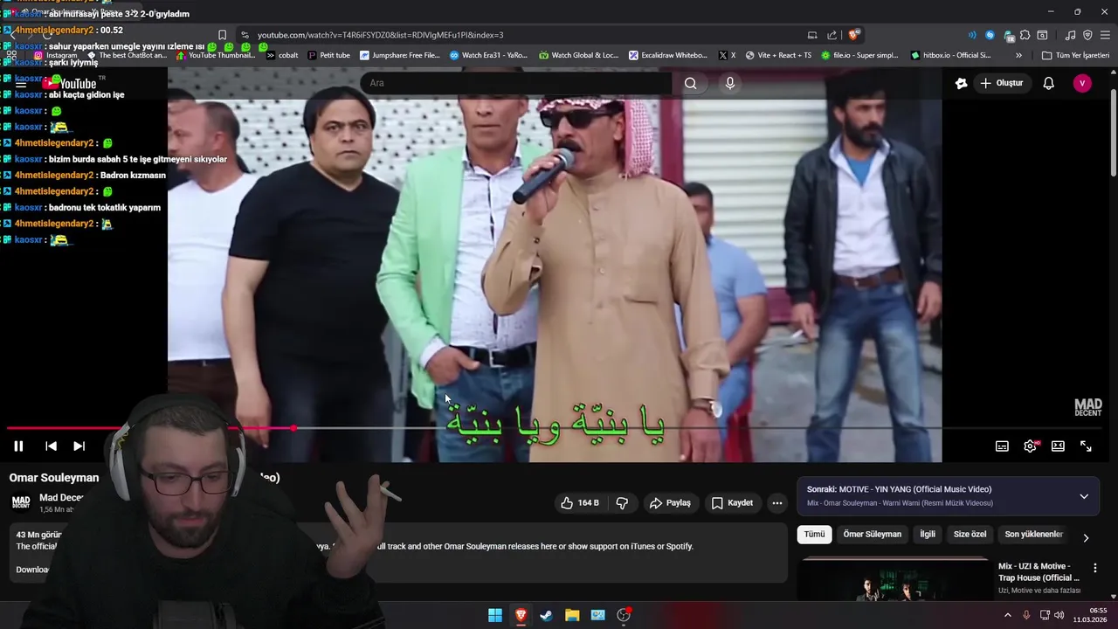1118x629 pixels.
Task: Click the browser address bar URL
Action: point(380,35)
